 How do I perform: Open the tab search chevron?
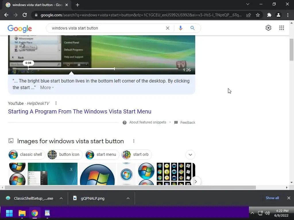(x=248, y=4)
